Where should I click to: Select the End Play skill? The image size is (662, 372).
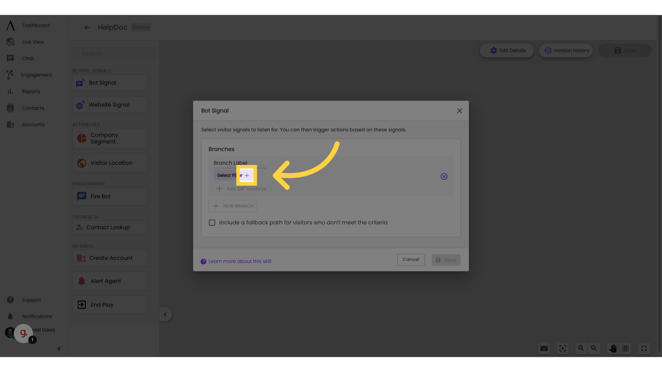click(x=110, y=304)
